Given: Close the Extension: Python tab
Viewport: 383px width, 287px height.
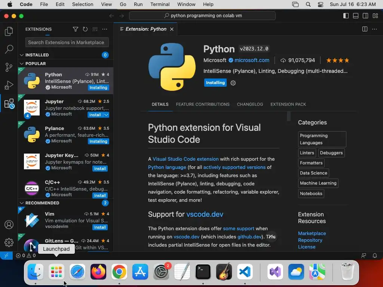Looking at the screenshot, I should pyautogui.click(x=172, y=29).
